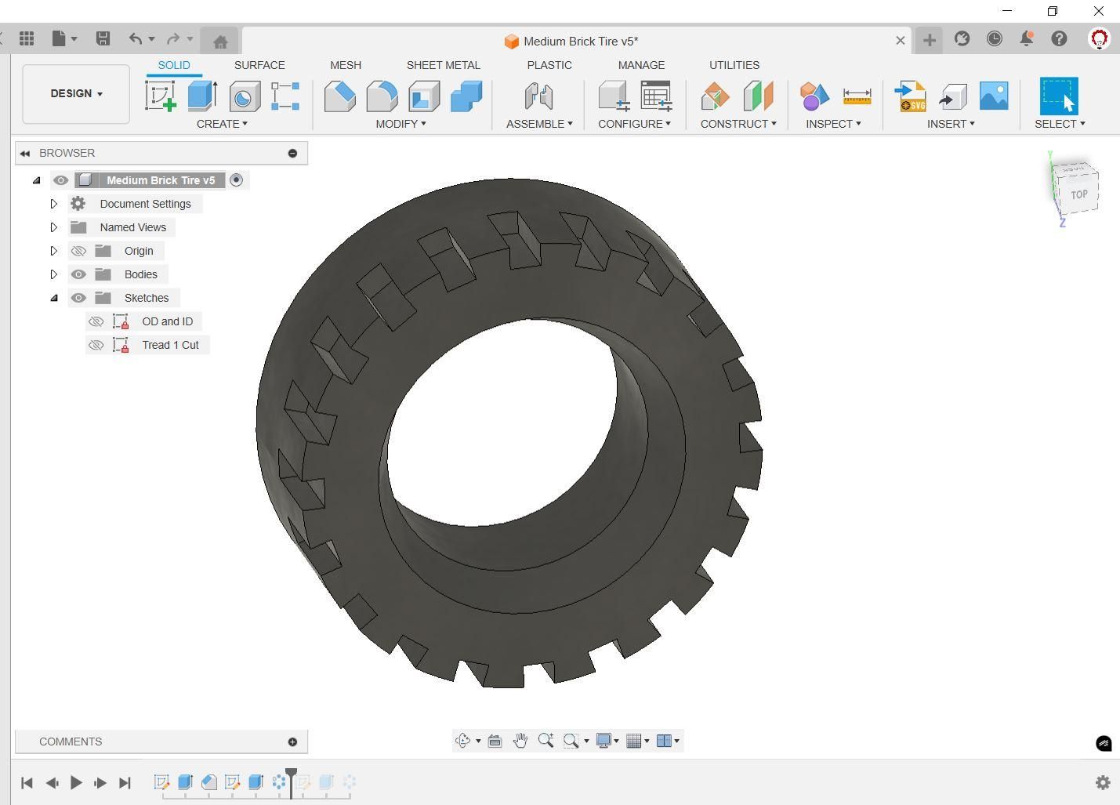1120x805 pixels.
Task: Jump to the timeline end
Action: (125, 782)
